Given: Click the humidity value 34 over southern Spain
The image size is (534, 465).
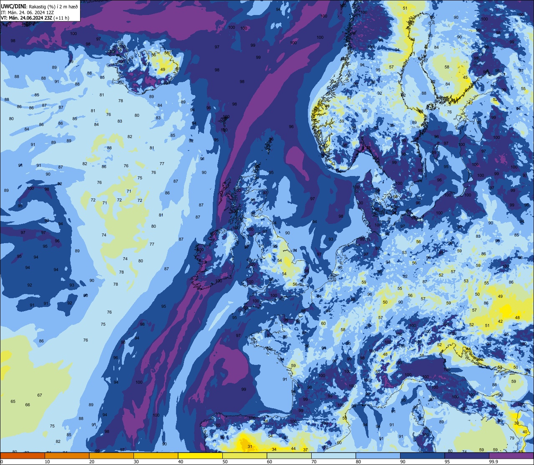Looking at the screenshot, I should click(274, 449).
